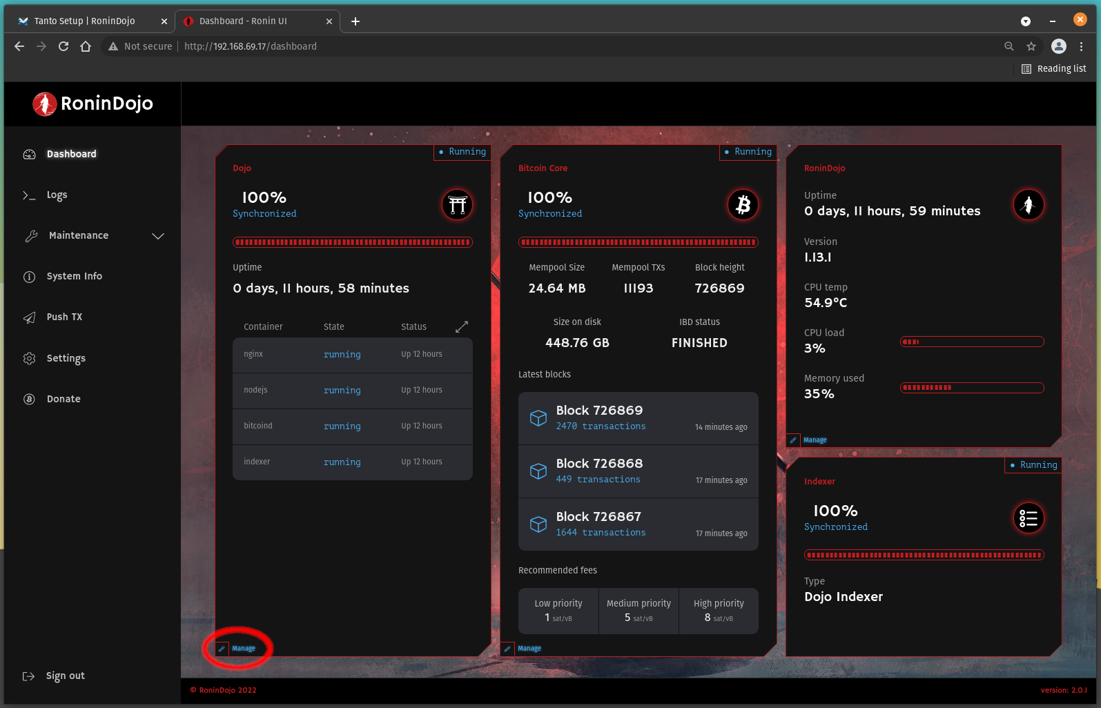
Task: Select the indexer container row
Action: [353, 462]
